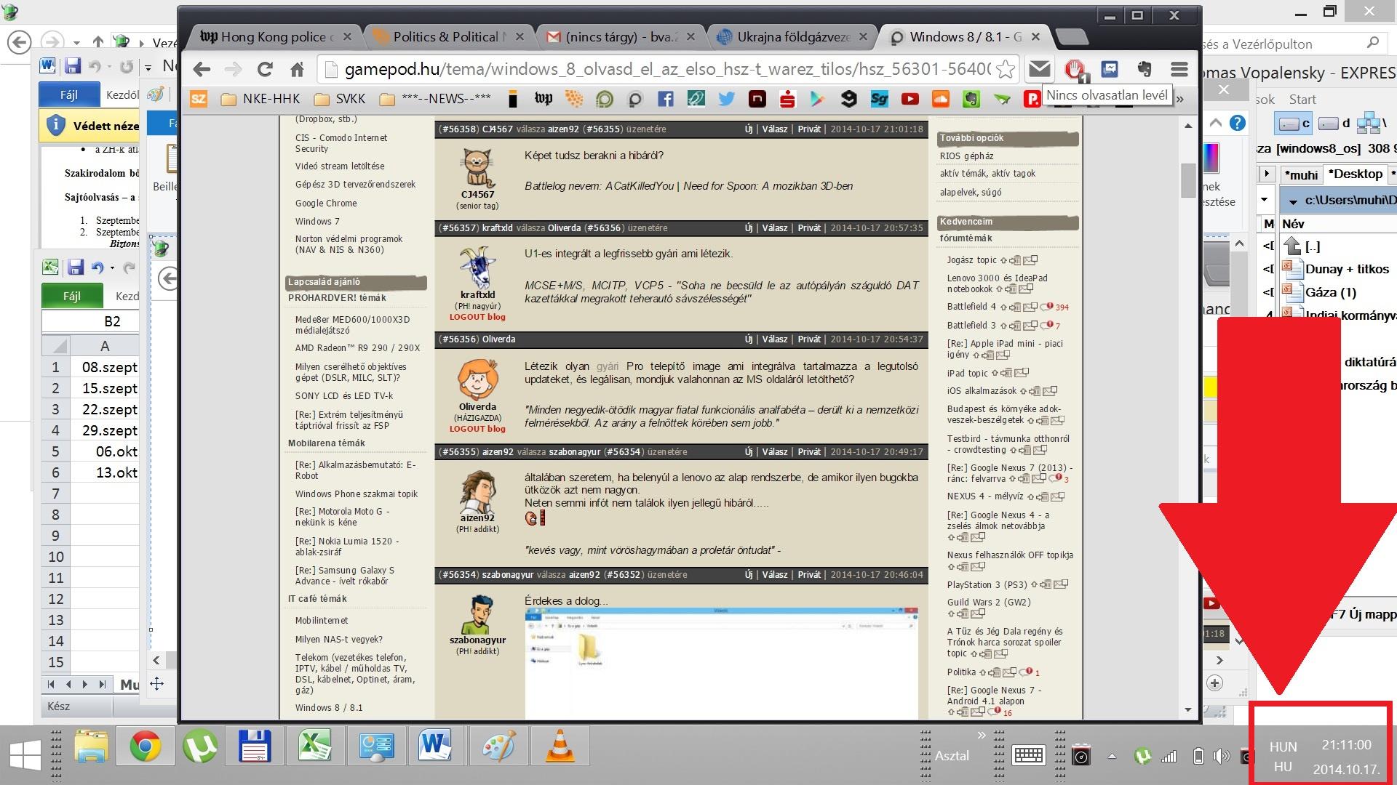Open the NKE-HHK bookmarks folder
Screen dimensions: 1397x785
click(260, 99)
